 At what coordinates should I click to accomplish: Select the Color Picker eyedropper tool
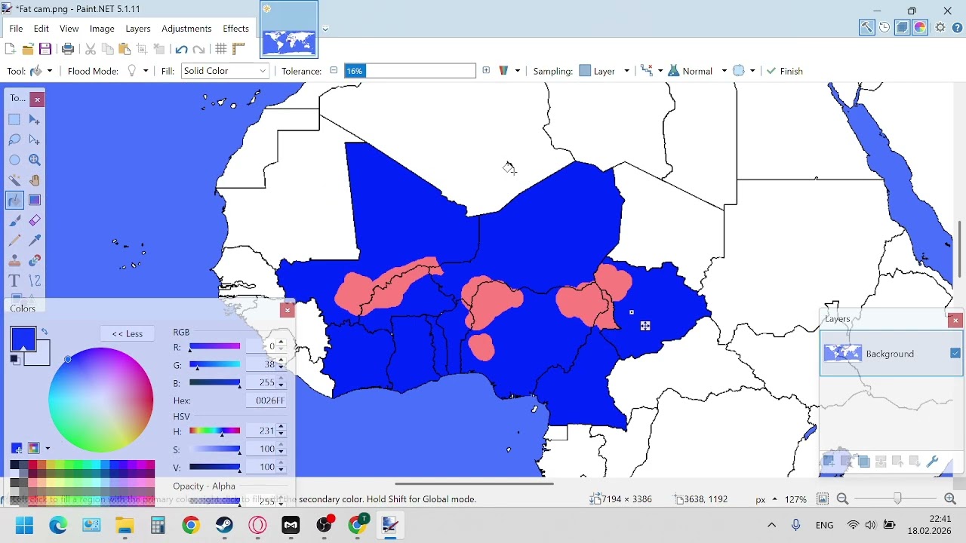(x=34, y=241)
